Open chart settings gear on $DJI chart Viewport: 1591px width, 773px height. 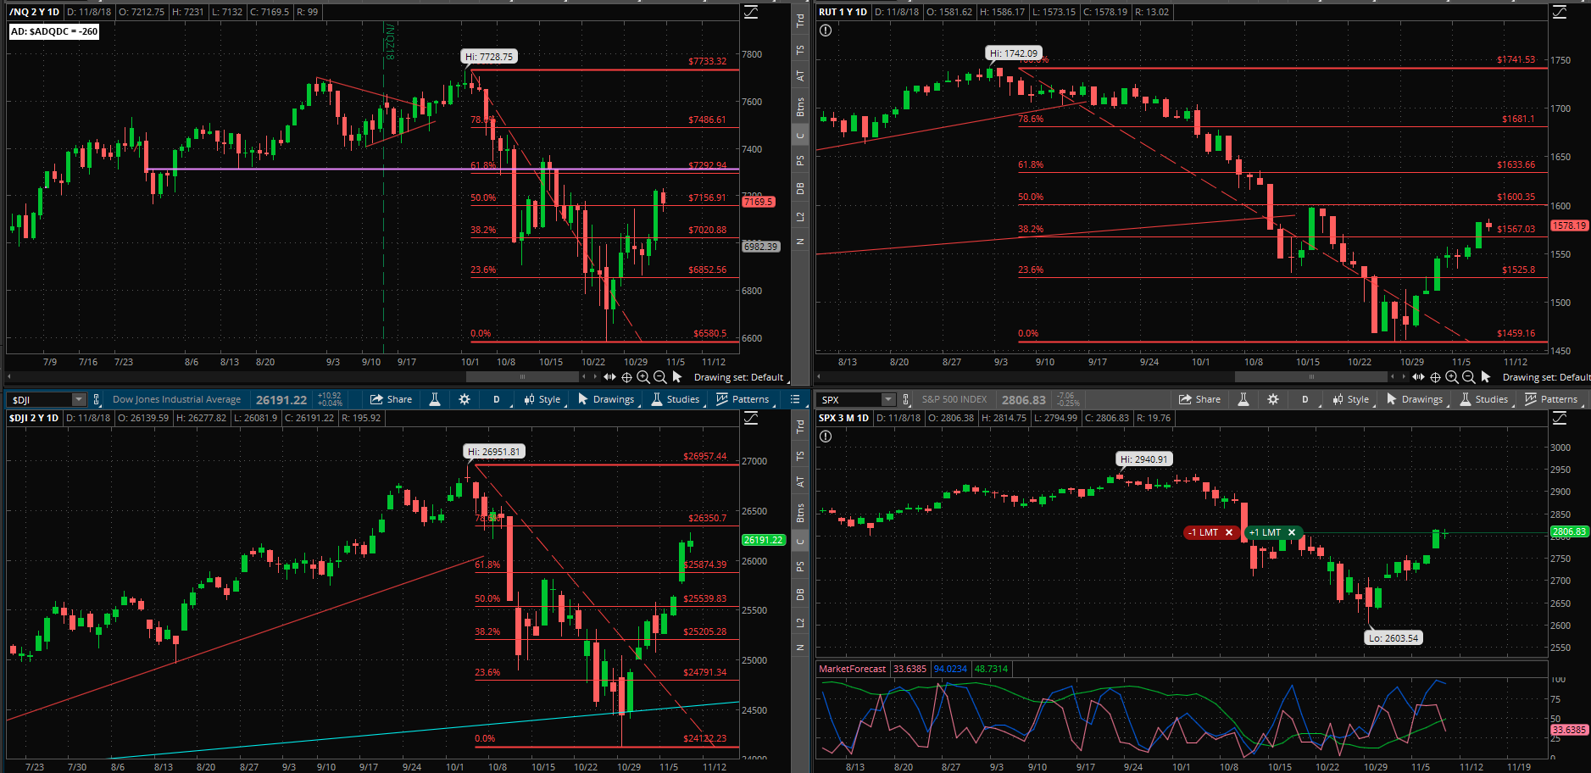coord(465,399)
